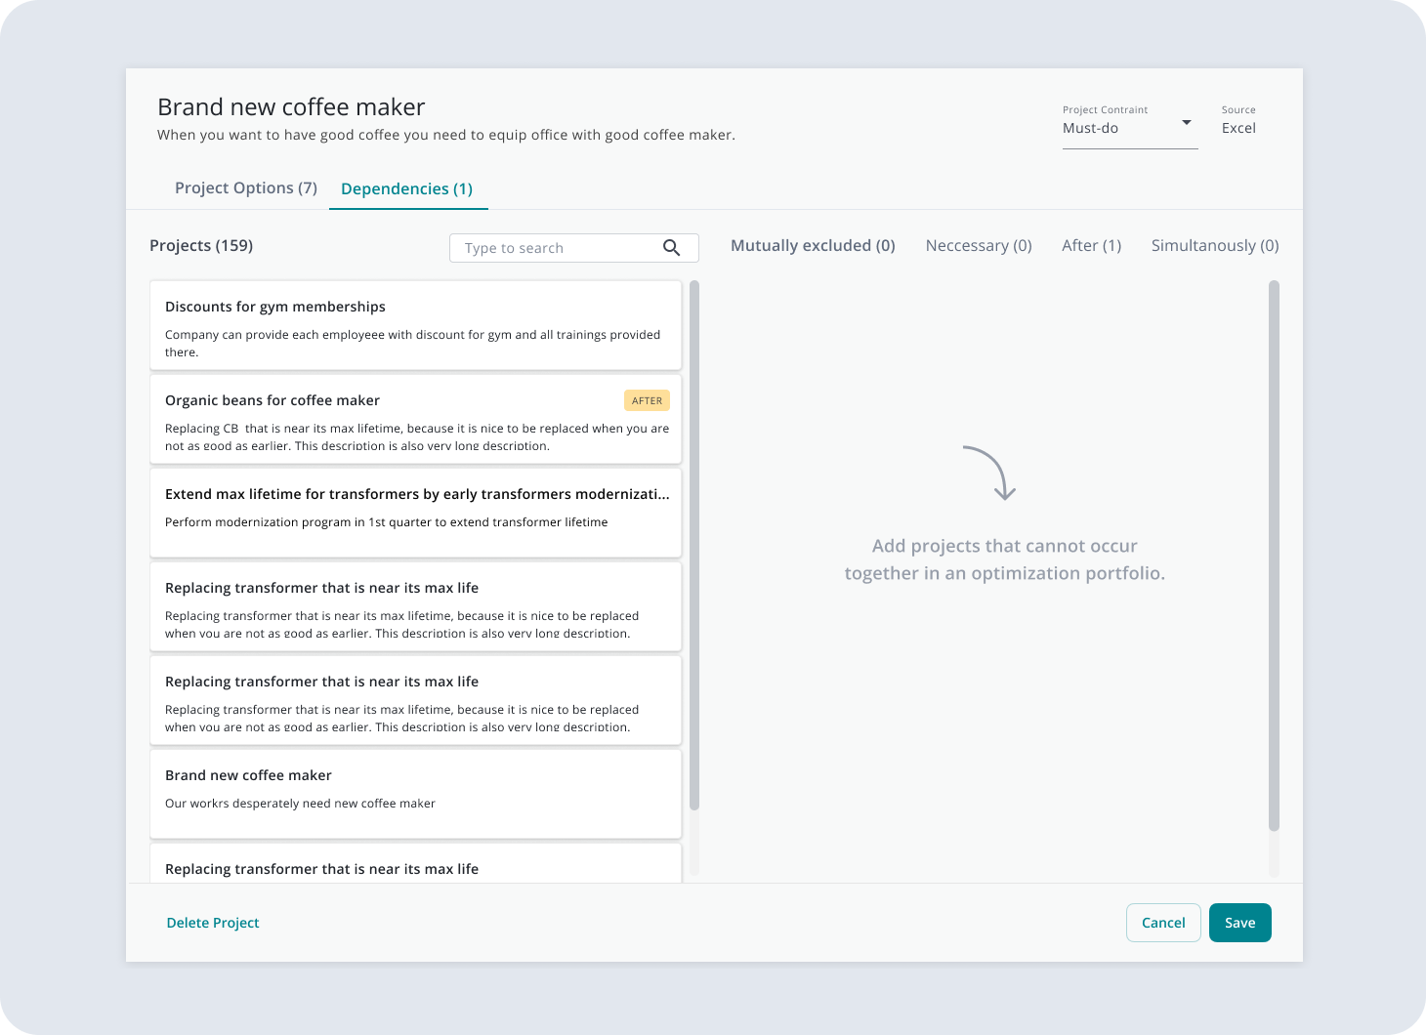Image resolution: width=1426 pixels, height=1035 pixels.
Task: Open the Mutually excluded tab
Action: click(813, 246)
